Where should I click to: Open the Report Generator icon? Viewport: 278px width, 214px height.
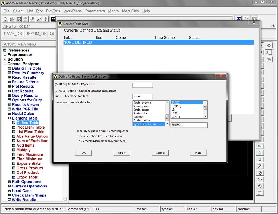(39, 19)
